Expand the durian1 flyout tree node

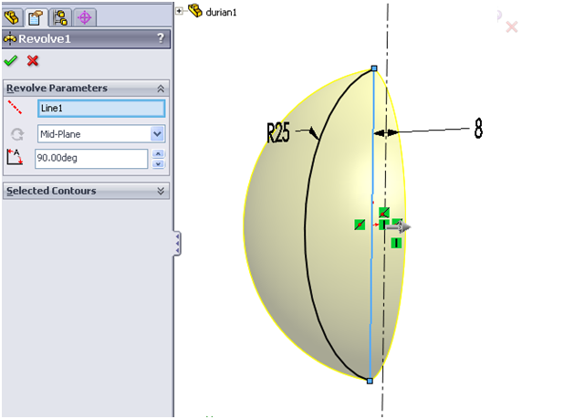coord(180,11)
